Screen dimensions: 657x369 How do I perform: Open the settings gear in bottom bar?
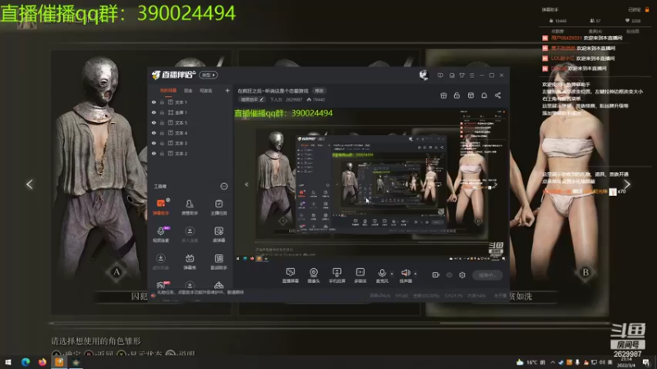[x=462, y=275]
